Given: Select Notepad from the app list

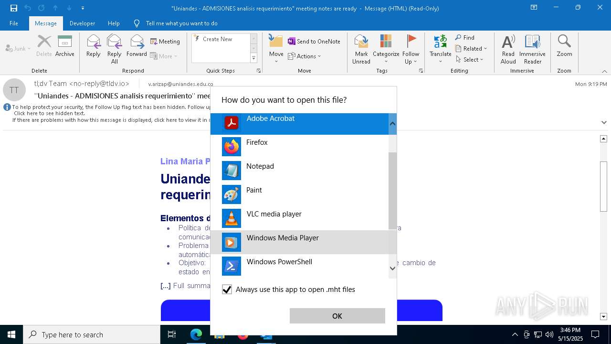Looking at the screenshot, I should [299, 171].
